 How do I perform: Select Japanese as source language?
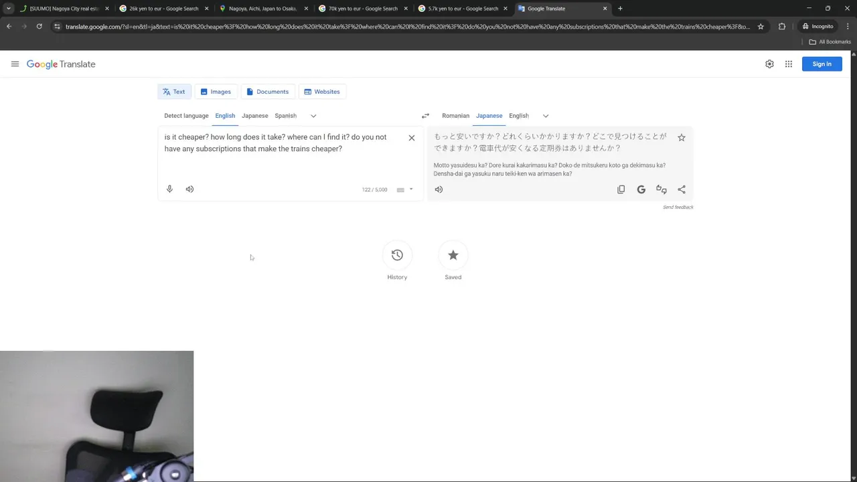pyautogui.click(x=254, y=116)
